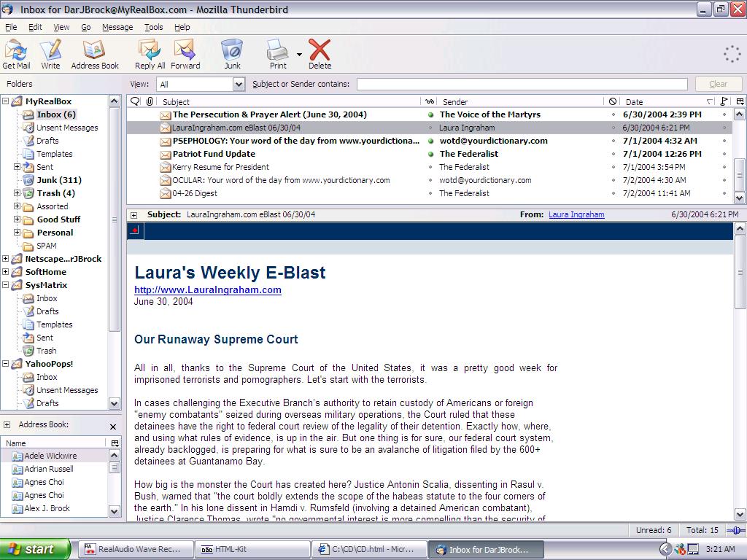747x560 pixels.
Task: Open the SysMatrix Inbox folder
Action: pyautogui.click(x=47, y=298)
